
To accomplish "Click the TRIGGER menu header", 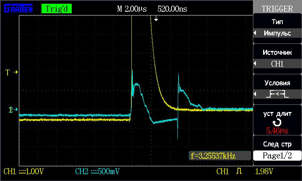I will click(277, 8).
